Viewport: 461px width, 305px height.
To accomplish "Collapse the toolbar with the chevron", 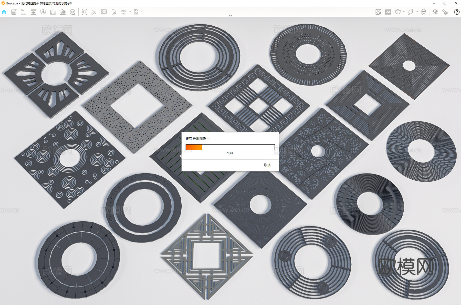I will (230, 15).
